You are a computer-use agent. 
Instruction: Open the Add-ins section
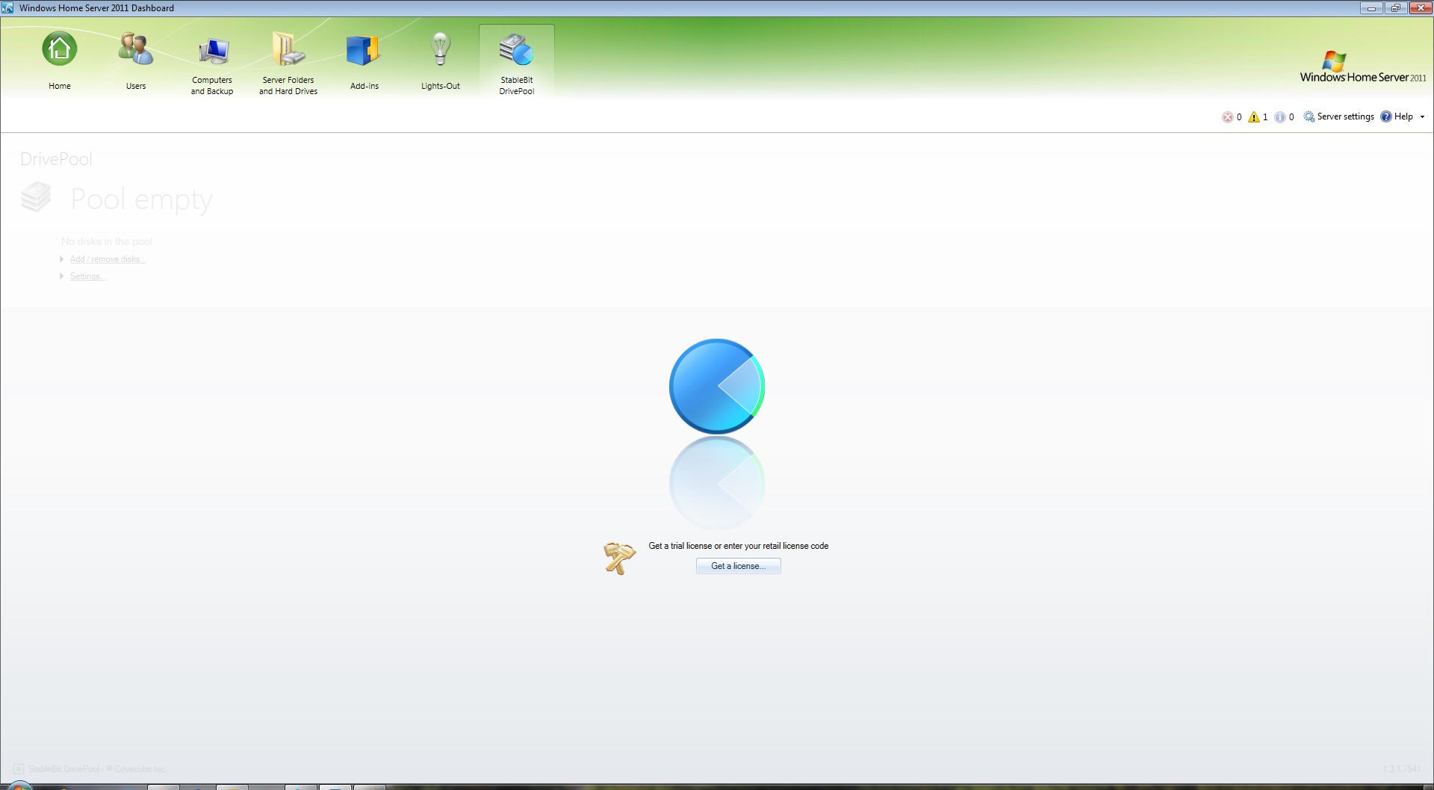[364, 61]
